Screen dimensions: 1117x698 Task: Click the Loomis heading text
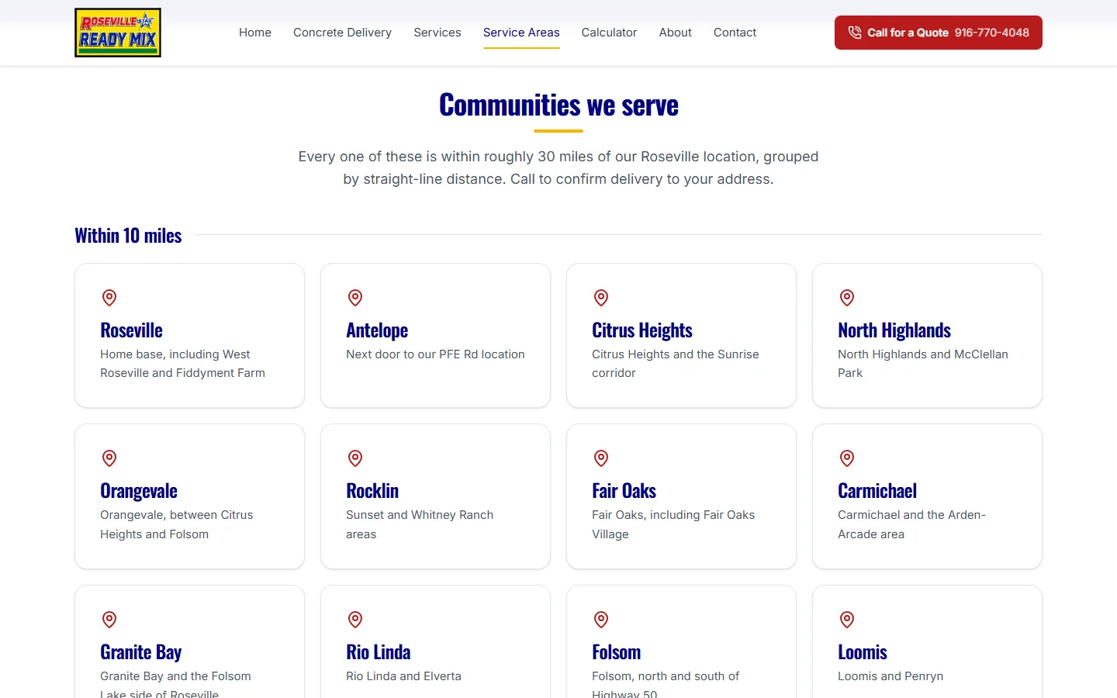click(x=863, y=652)
